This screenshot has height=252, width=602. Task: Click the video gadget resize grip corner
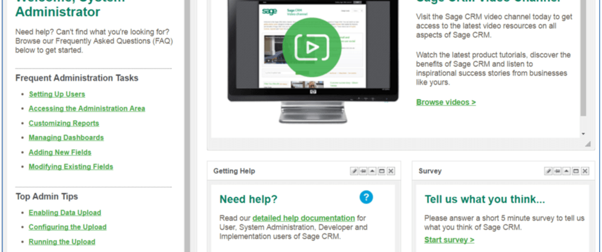[588, 144]
